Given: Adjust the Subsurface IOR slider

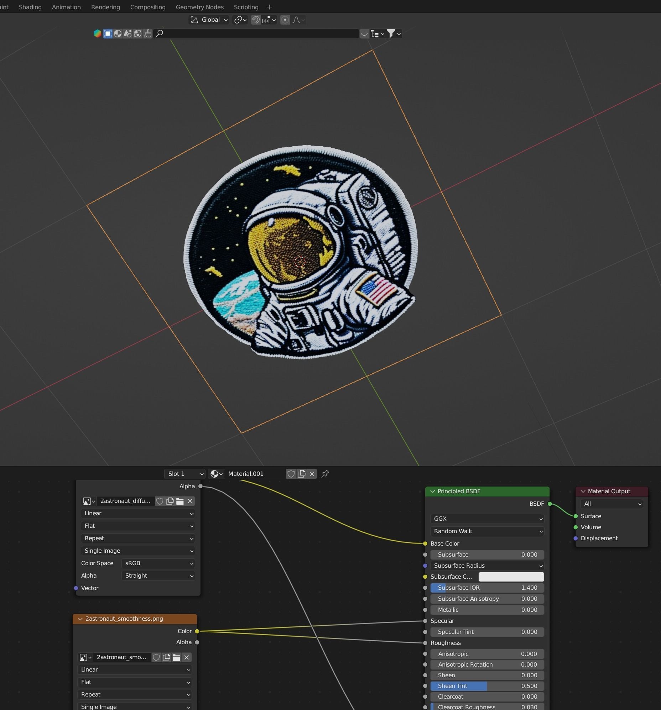Looking at the screenshot, I should [487, 588].
